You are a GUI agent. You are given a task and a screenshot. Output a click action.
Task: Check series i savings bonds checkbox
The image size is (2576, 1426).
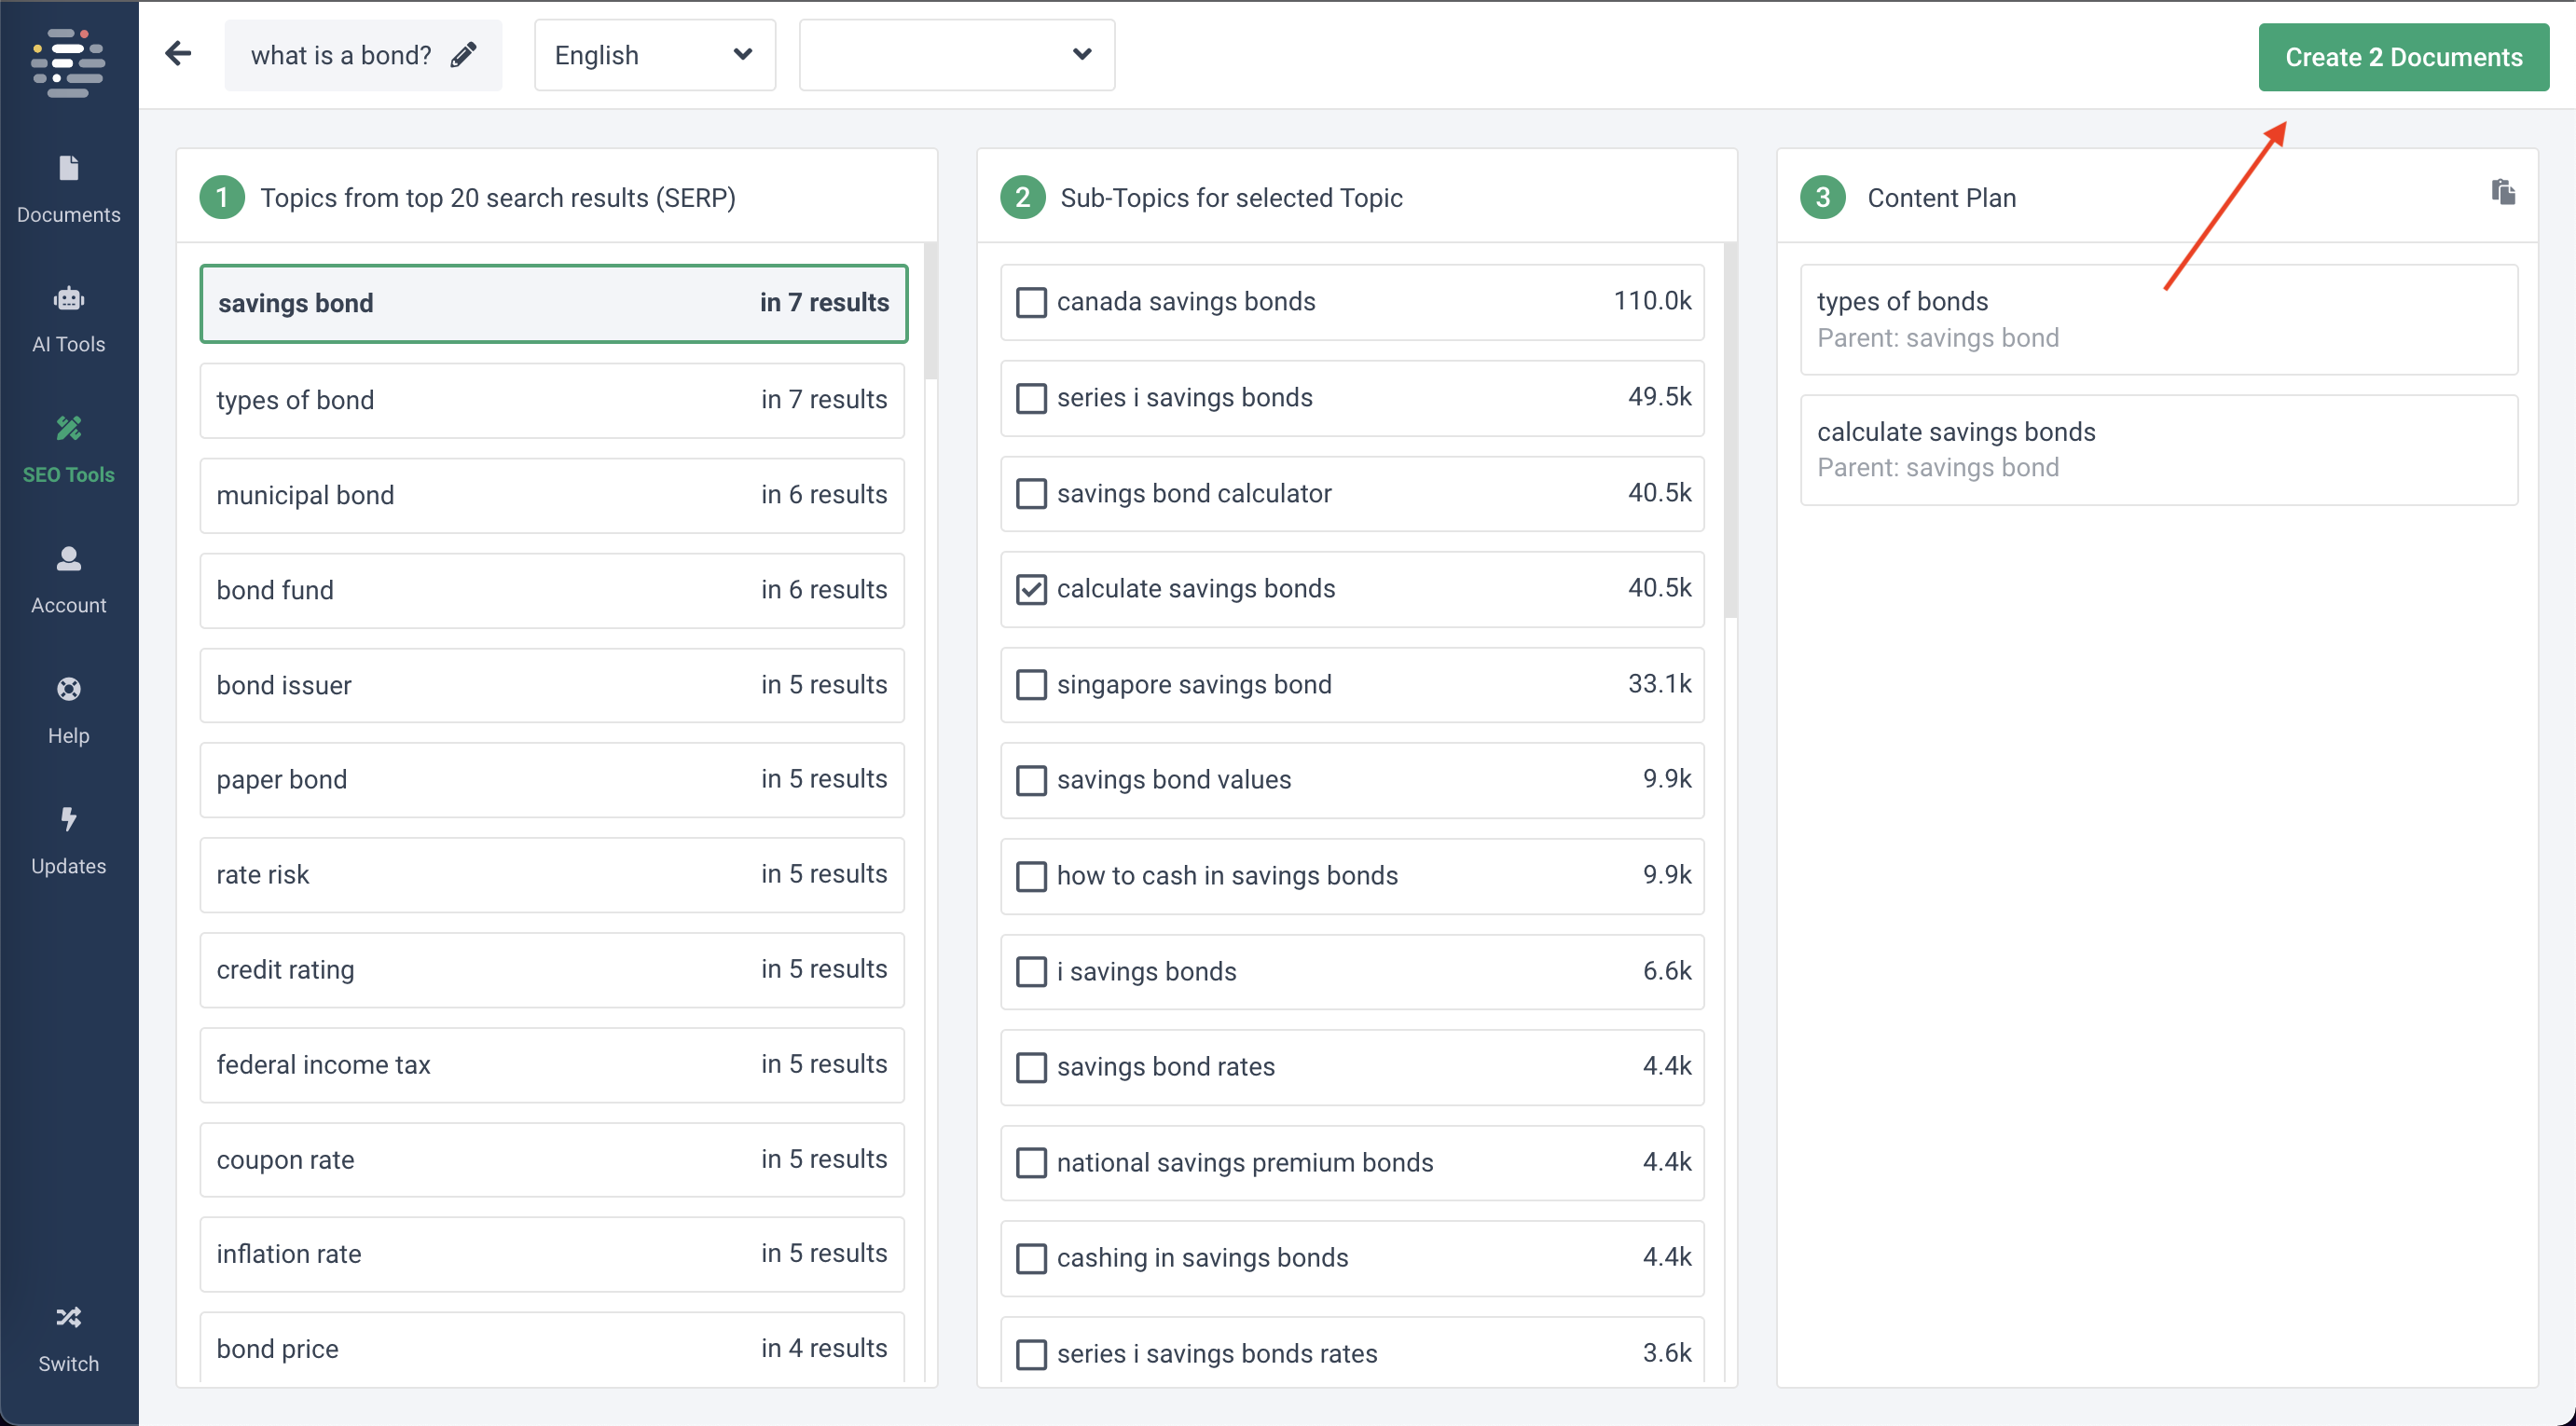point(1031,398)
